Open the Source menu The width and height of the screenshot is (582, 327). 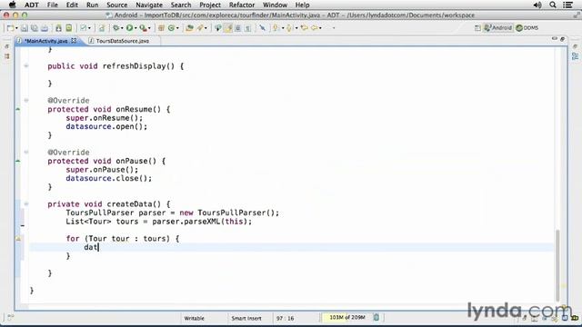(x=117, y=5)
